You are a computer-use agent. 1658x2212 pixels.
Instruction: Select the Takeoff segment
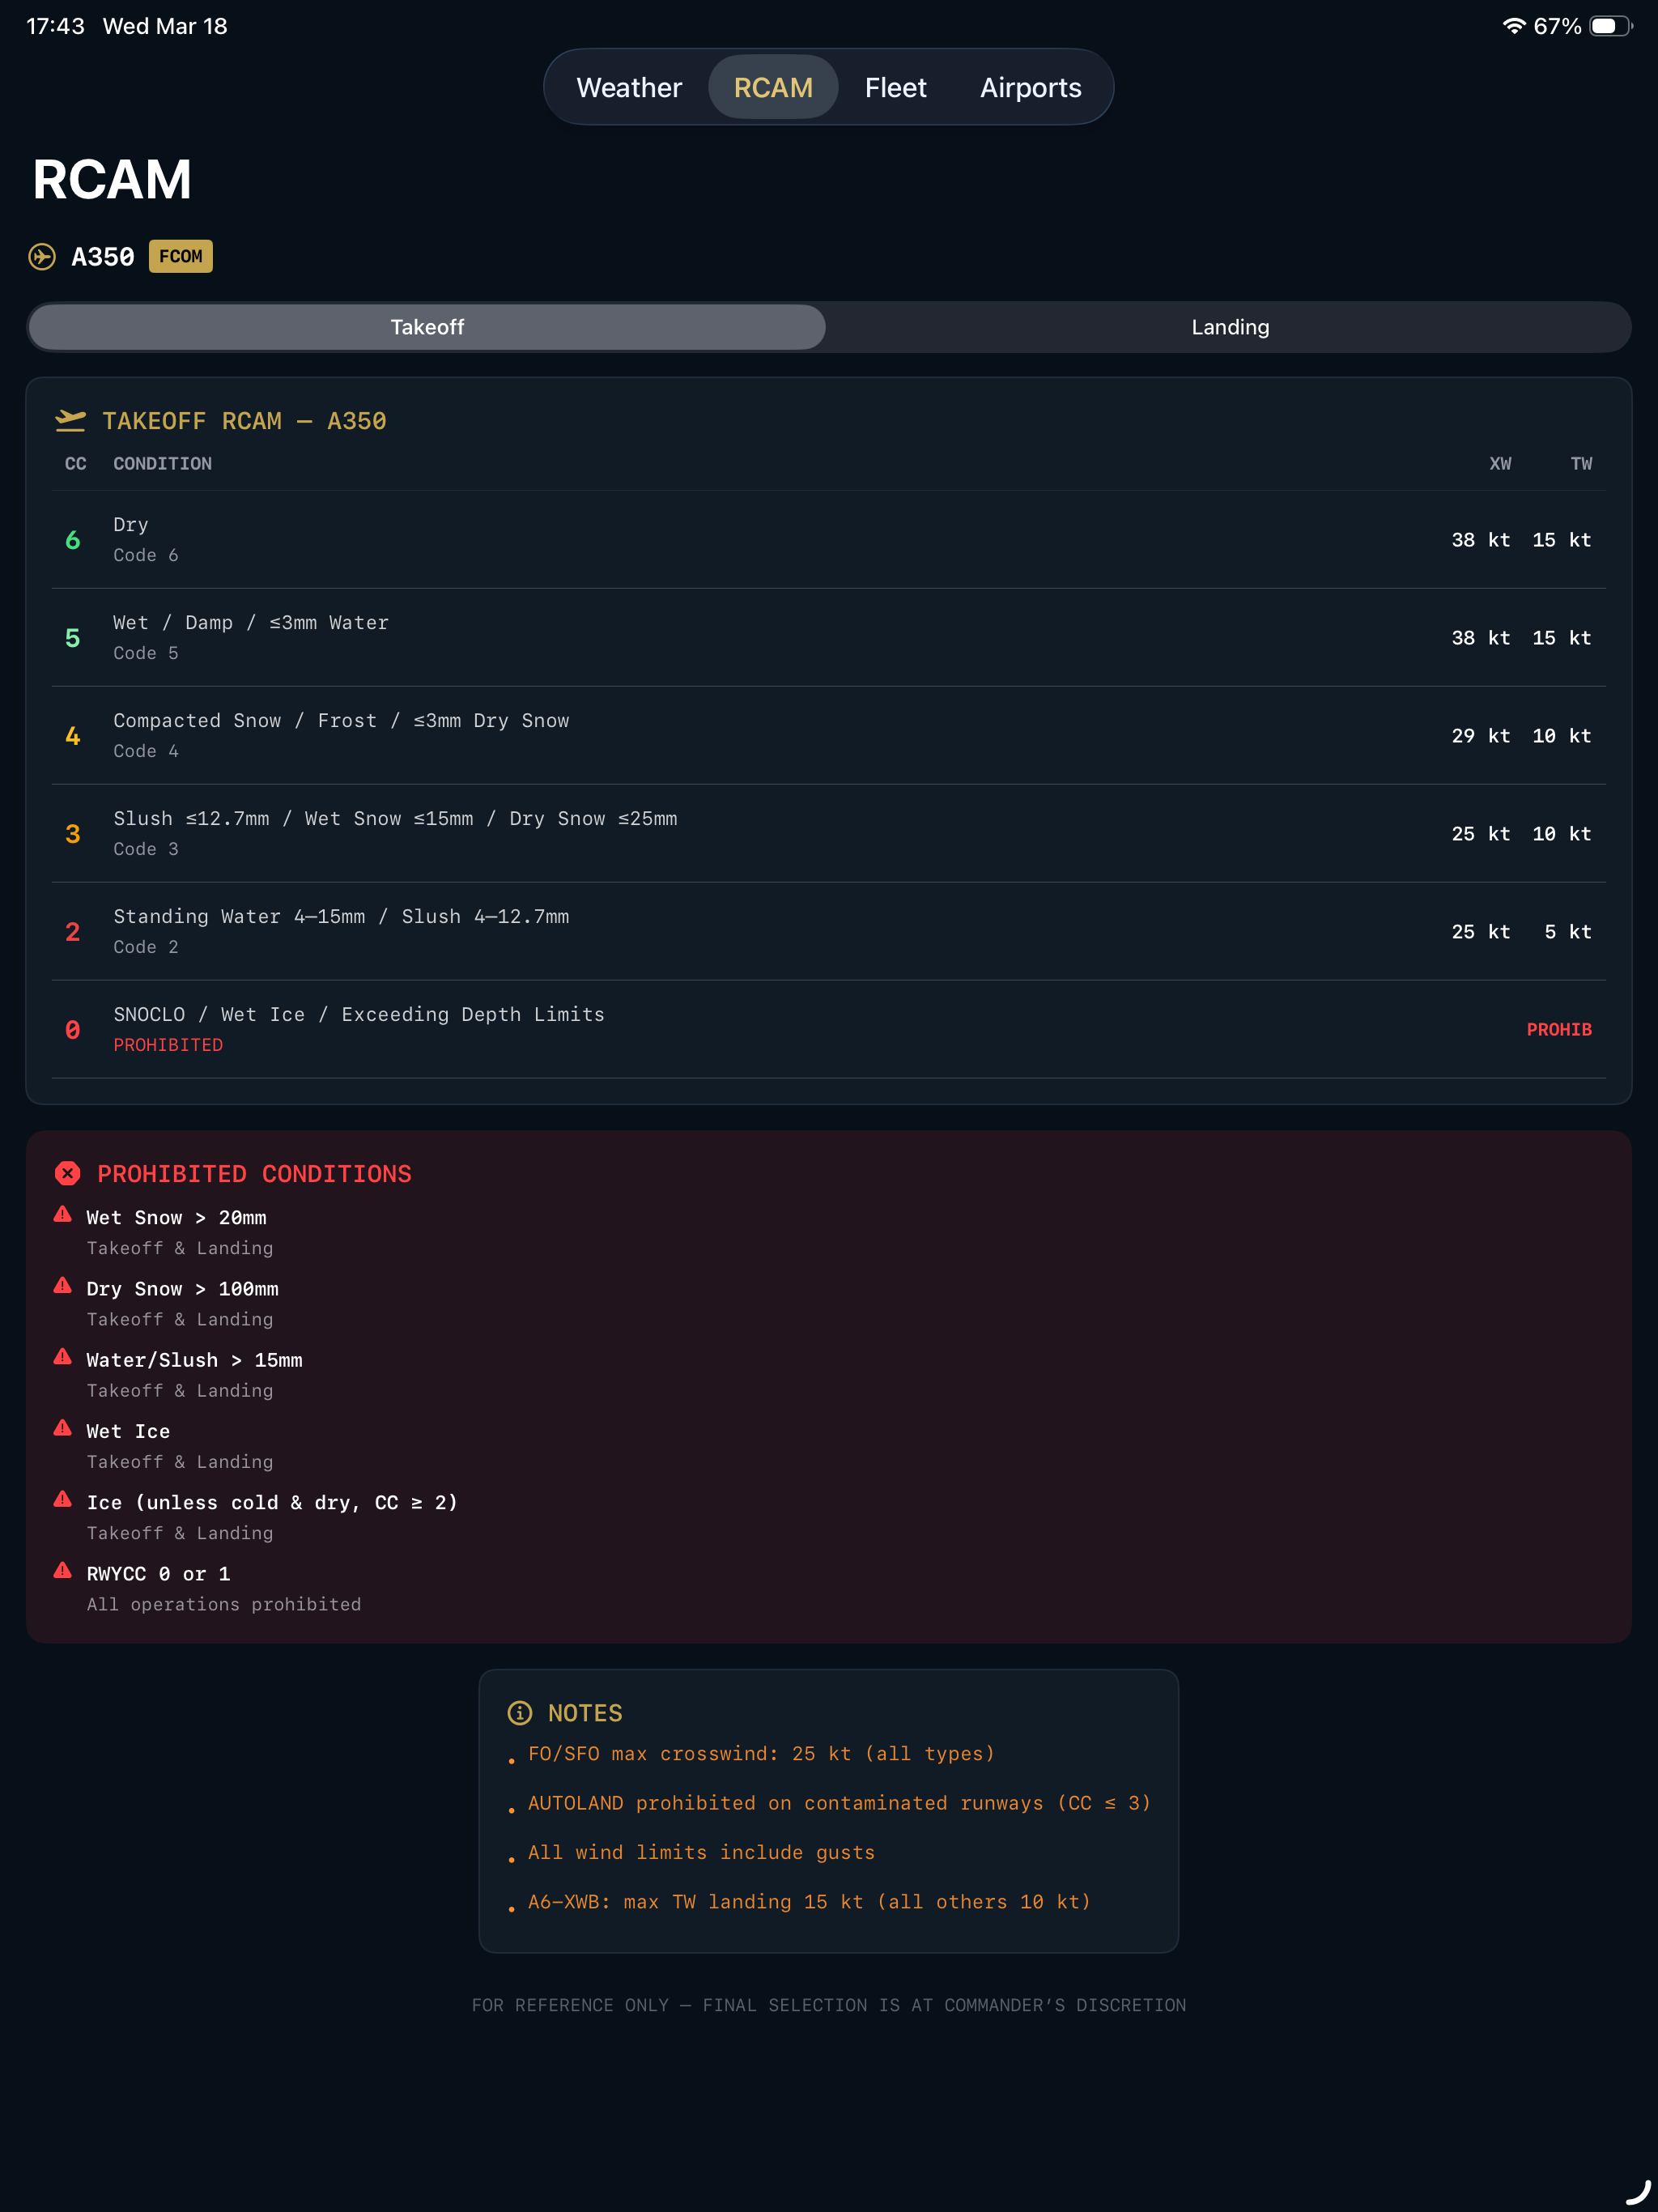[x=427, y=327]
